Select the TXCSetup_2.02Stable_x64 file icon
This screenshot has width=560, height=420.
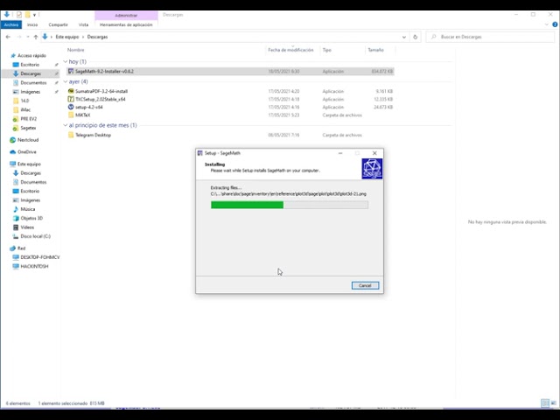(x=71, y=99)
